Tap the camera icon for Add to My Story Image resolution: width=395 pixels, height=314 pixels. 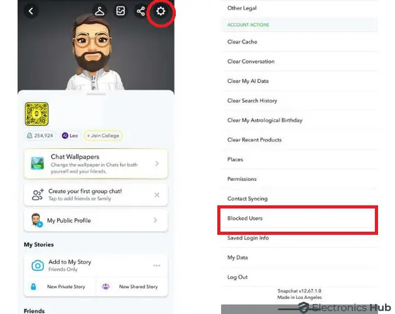point(38,266)
